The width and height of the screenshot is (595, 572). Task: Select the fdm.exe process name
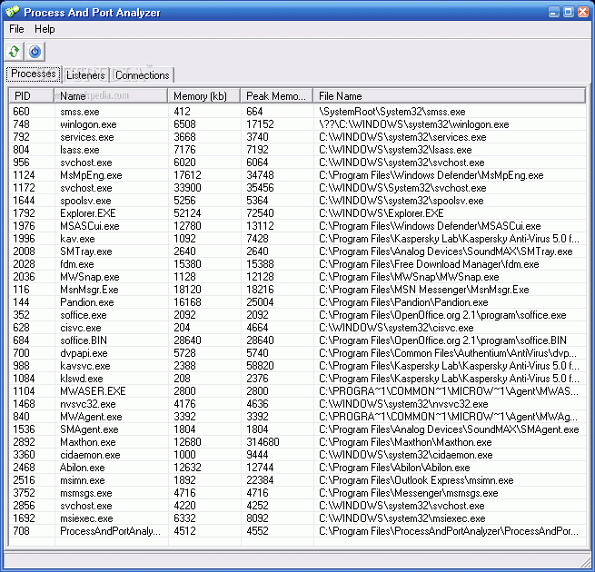pyautogui.click(x=77, y=264)
